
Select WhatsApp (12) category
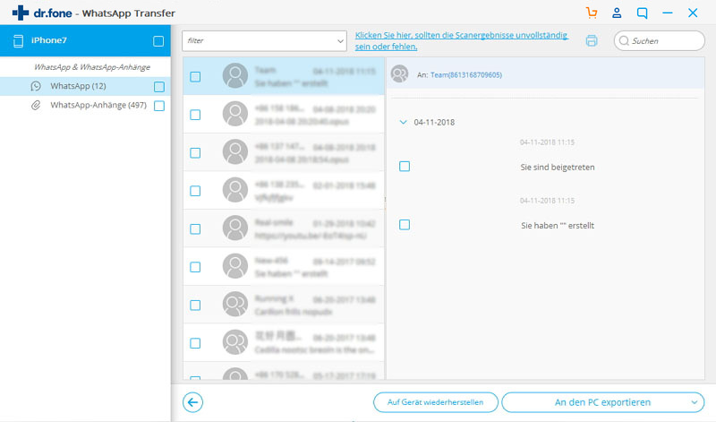pos(85,86)
